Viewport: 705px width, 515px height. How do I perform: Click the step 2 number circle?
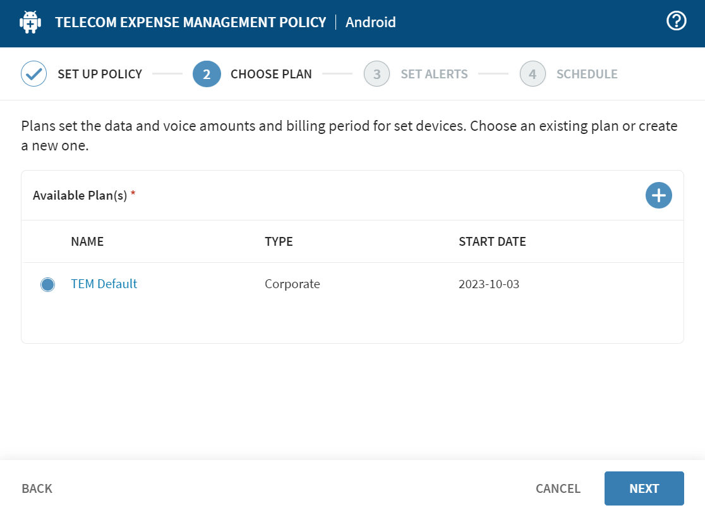pos(207,74)
